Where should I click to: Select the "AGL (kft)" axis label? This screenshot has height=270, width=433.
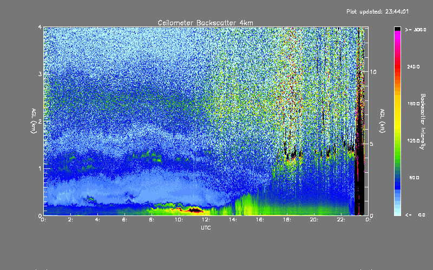coord(383,121)
